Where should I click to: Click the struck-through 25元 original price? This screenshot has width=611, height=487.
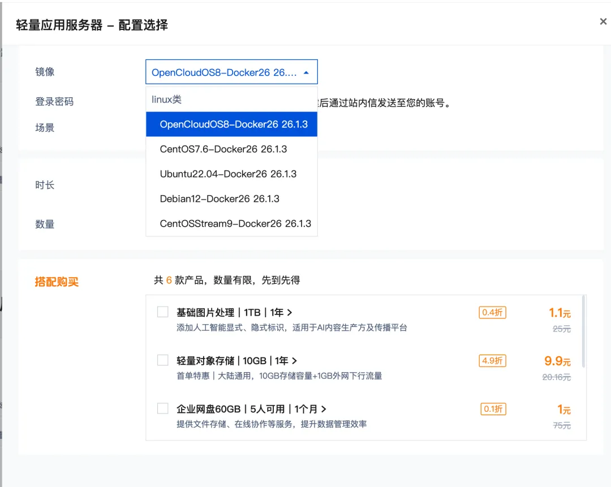point(562,329)
